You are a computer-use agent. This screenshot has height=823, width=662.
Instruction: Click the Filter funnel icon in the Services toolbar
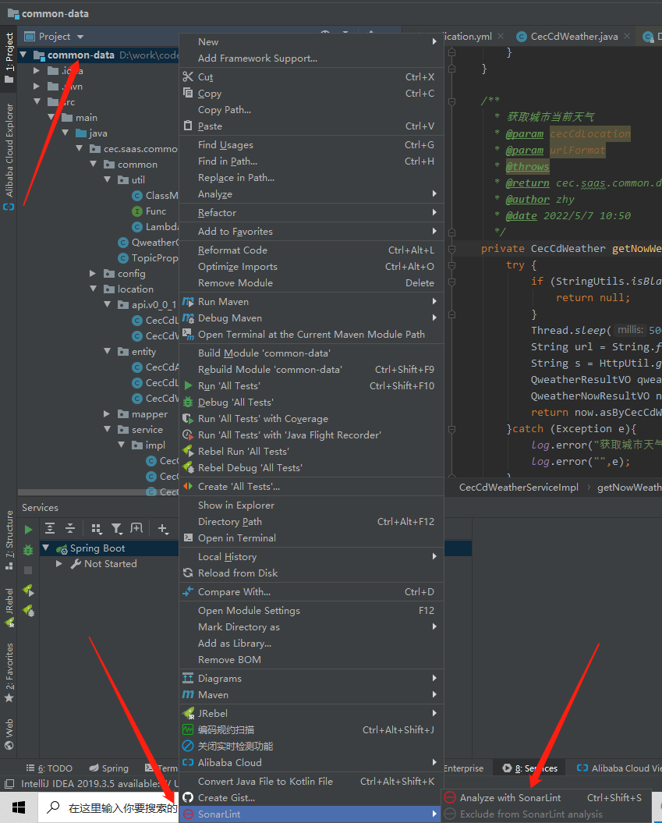coord(116,529)
